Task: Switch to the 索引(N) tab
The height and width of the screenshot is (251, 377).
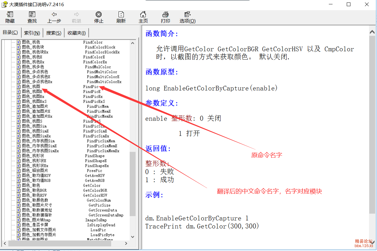Action: coord(32,33)
